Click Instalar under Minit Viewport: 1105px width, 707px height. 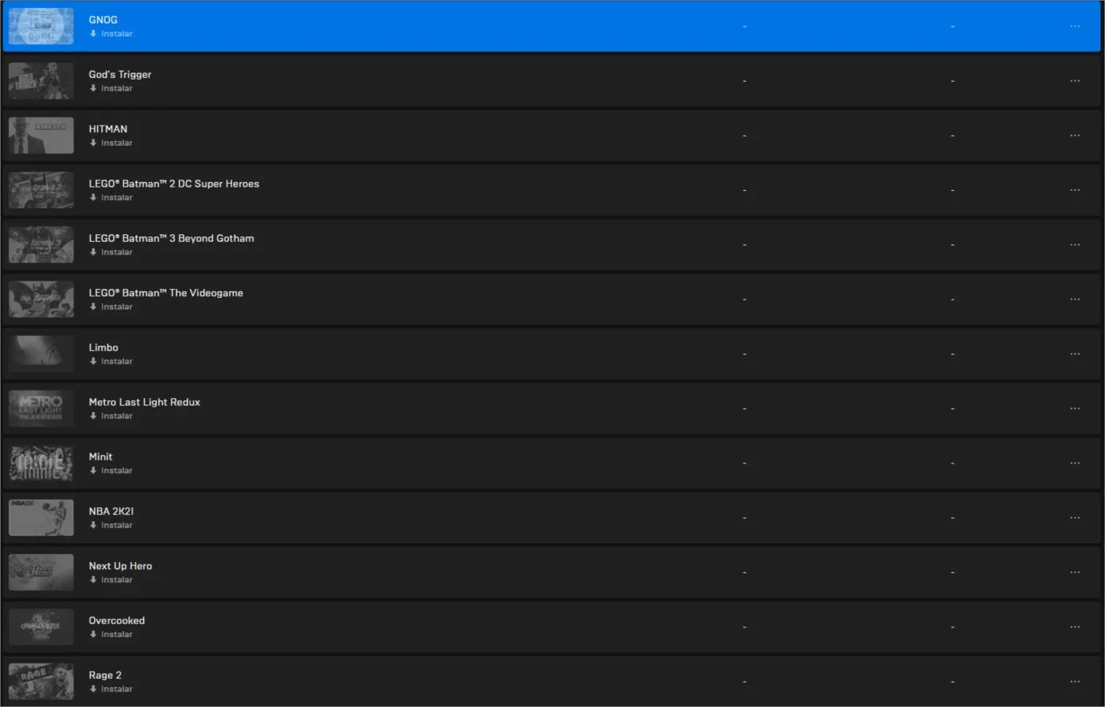point(111,471)
